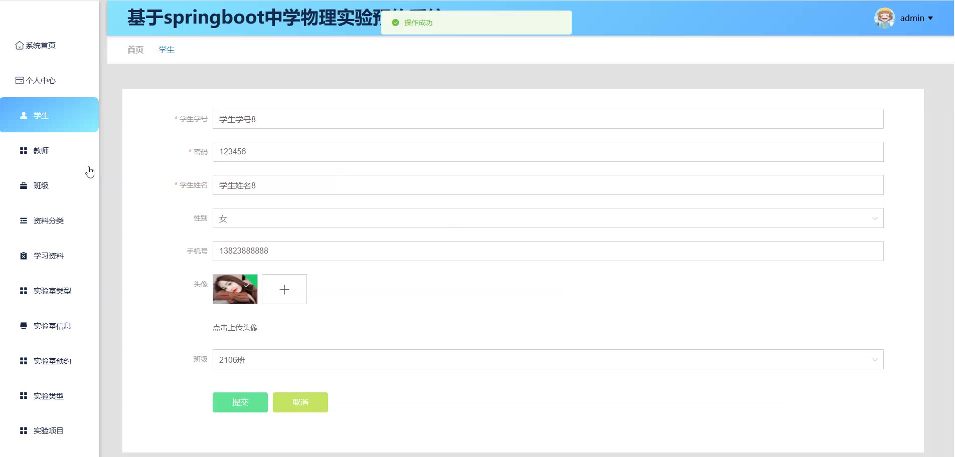The height and width of the screenshot is (457, 955).
Task: Go to 首页 in the breadcrumb
Action: (135, 50)
